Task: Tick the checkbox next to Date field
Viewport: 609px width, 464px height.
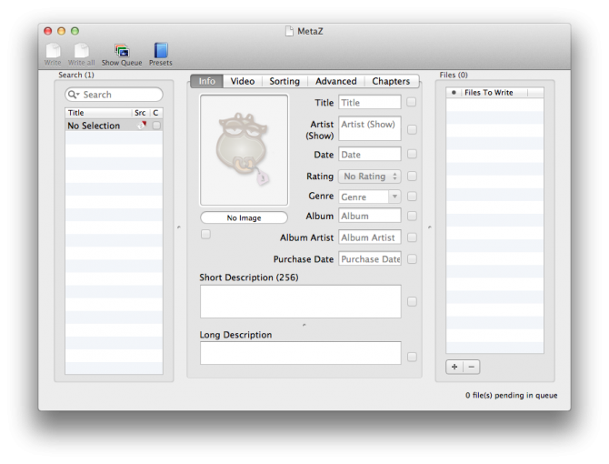Action: point(412,155)
